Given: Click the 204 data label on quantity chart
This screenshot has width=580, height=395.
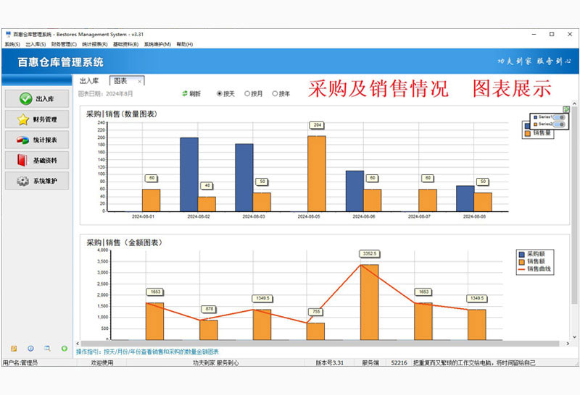Looking at the screenshot, I should coord(317,125).
